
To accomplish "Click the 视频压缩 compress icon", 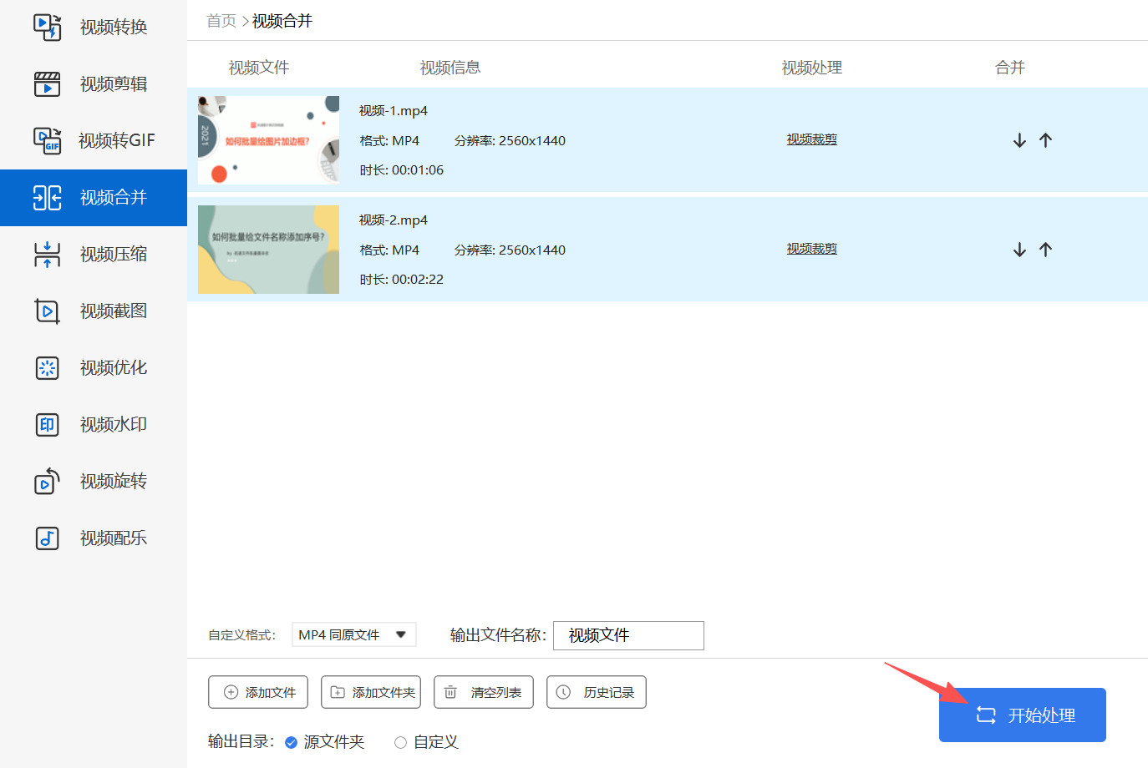I will 48,254.
